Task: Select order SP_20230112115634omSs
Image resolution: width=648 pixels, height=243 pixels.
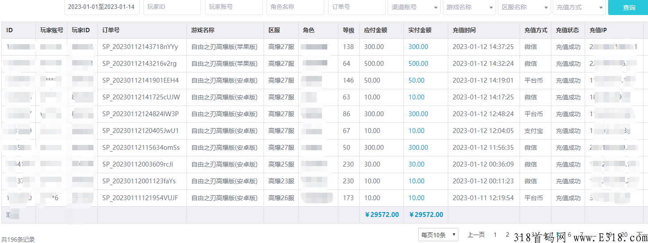Action: click(141, 148)
